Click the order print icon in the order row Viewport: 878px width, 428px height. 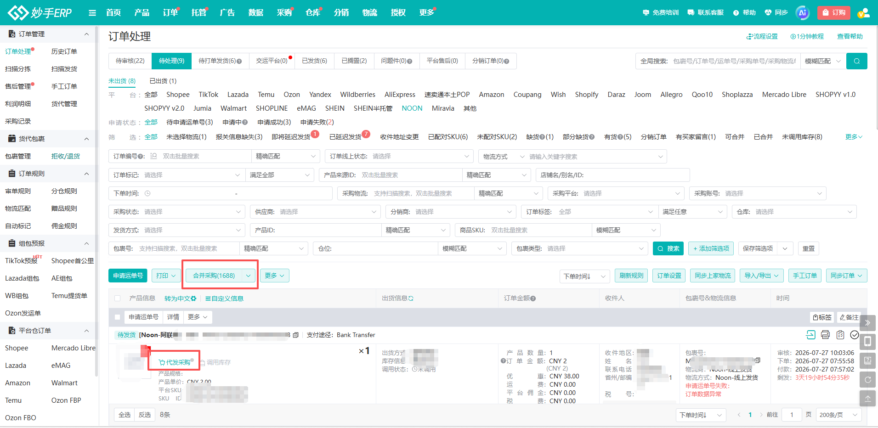826,335
